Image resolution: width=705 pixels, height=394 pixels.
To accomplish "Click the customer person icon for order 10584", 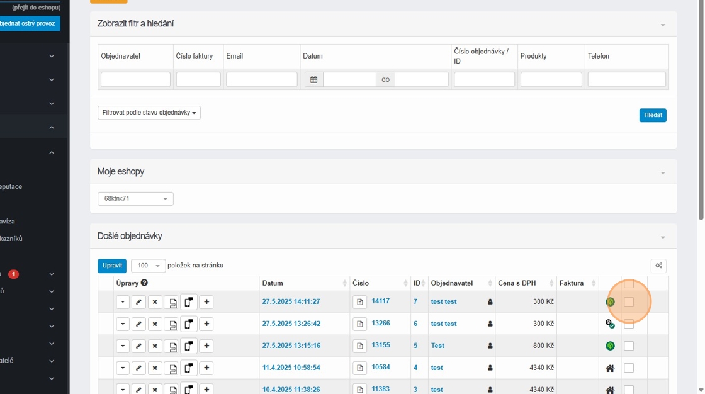I will [x=490, y=368].
